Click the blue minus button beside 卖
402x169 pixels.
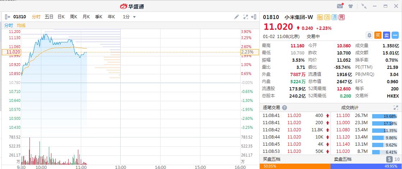click(395, 35)
